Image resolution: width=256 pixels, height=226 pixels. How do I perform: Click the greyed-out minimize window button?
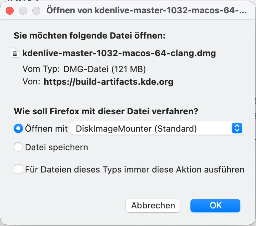[23, 11]
